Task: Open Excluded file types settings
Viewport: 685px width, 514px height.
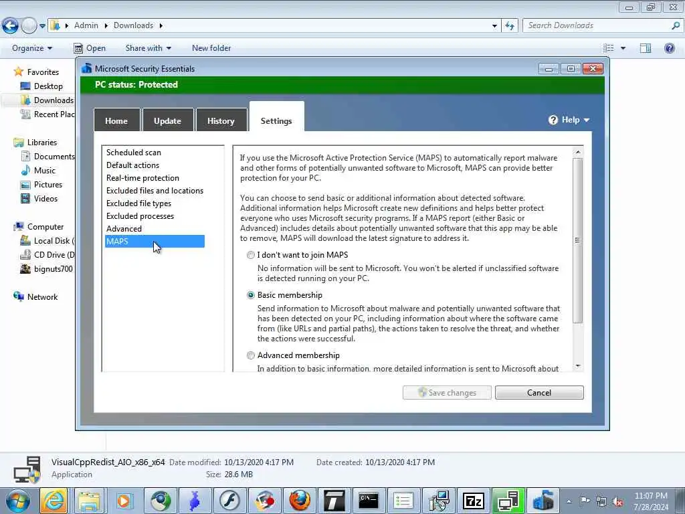Action: (x=139, y=203)
